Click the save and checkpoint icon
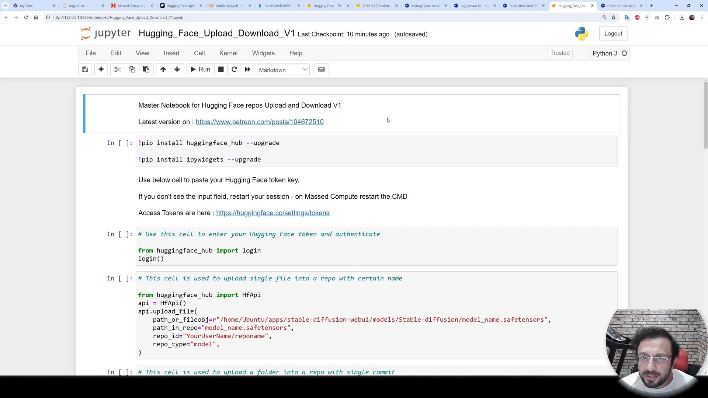Image resolution: width=708 pixels, height=398 pixels. 85,70
